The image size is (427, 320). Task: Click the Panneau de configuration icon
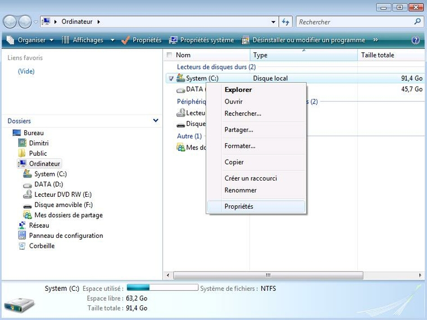coord(22,235)
